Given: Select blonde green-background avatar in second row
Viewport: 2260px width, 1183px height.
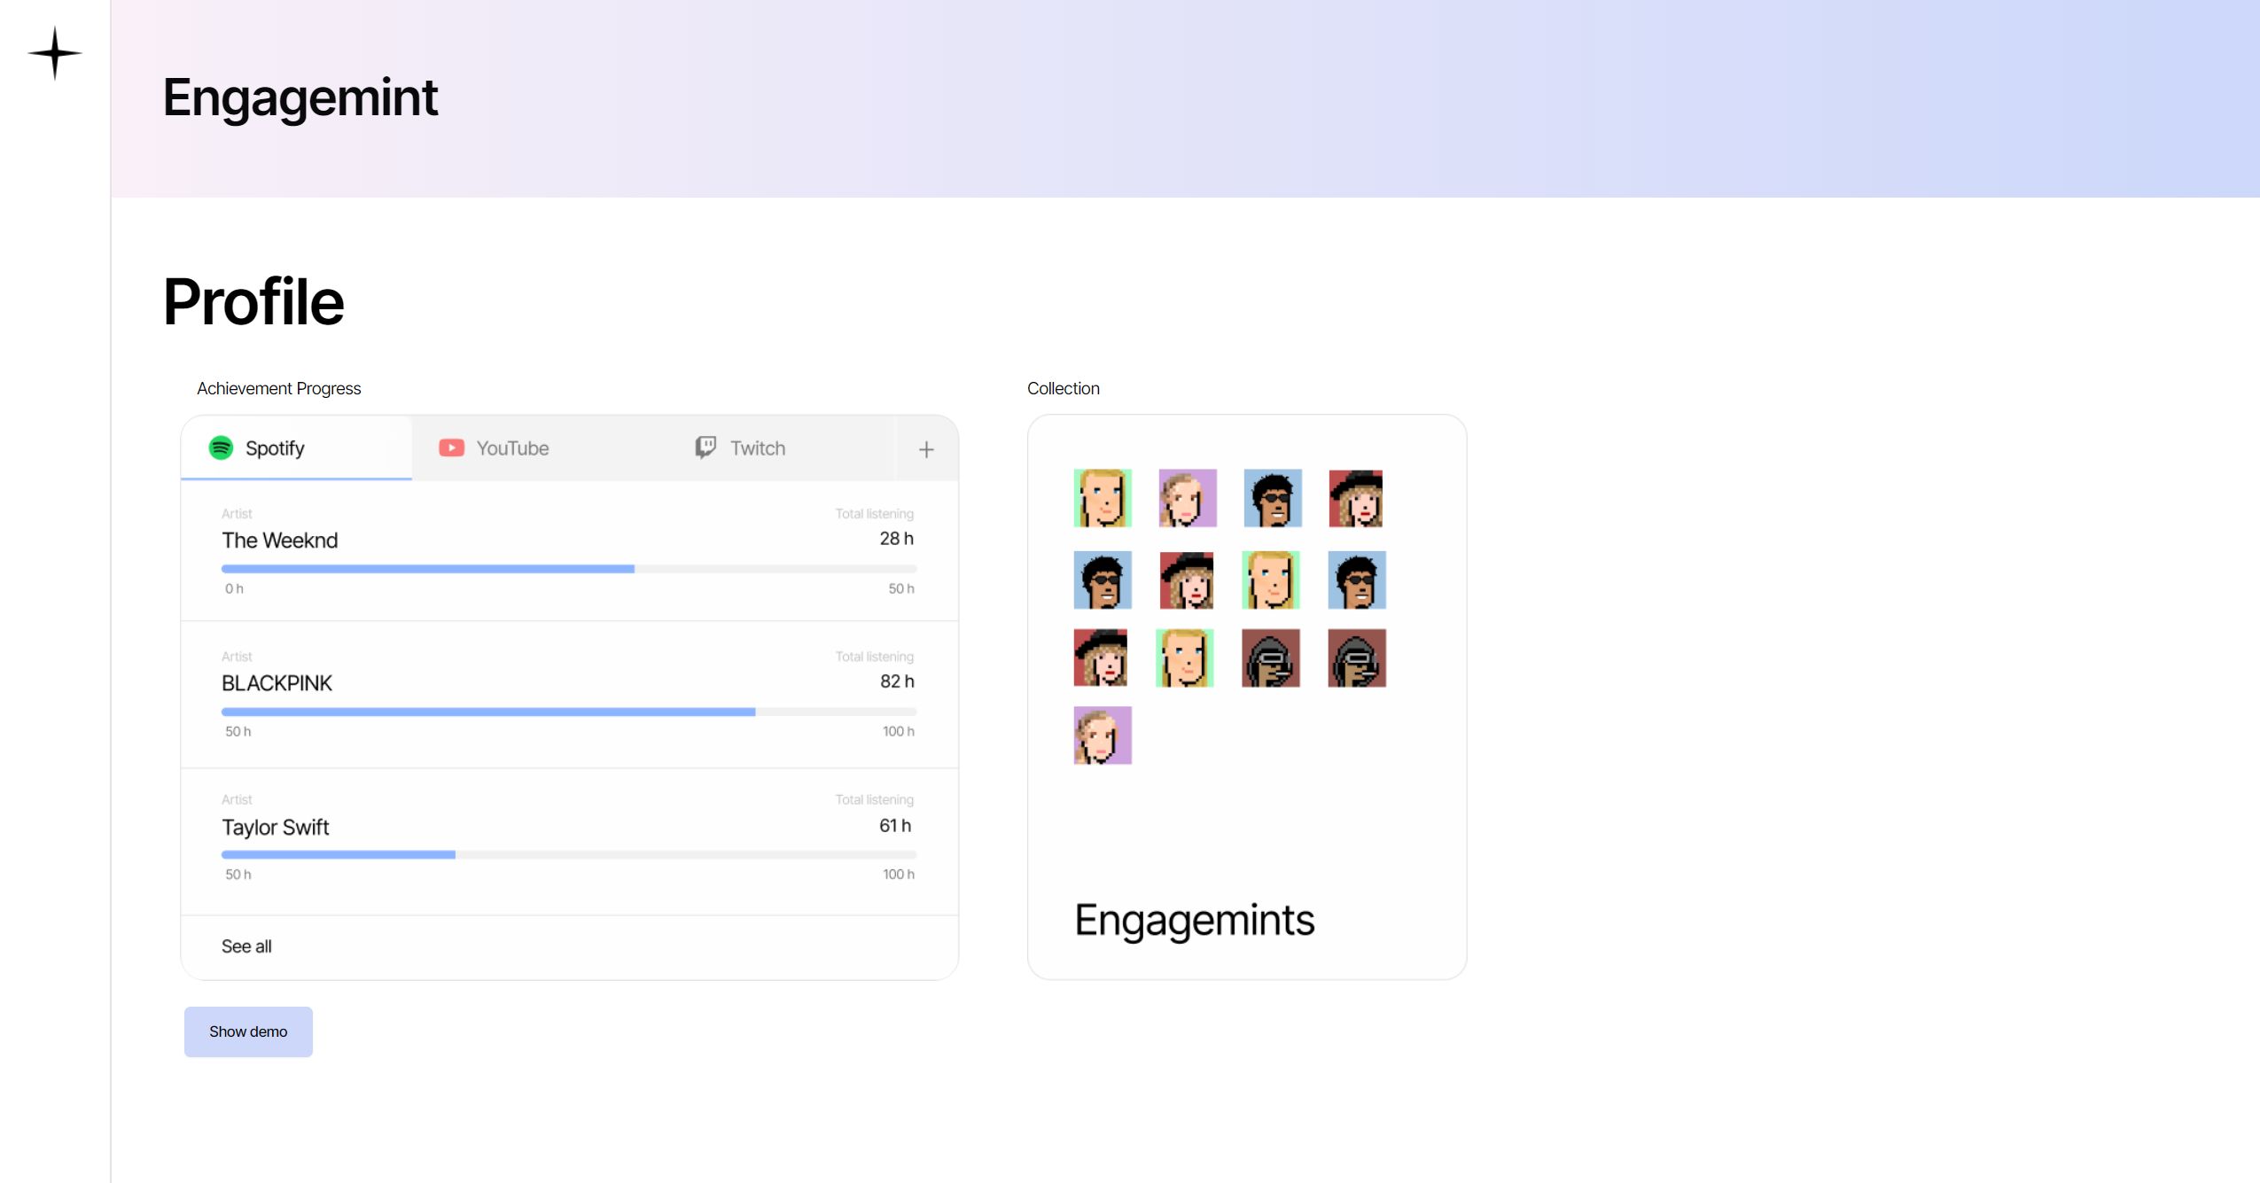Looking at the screenshot, I should pos(1271,580).
